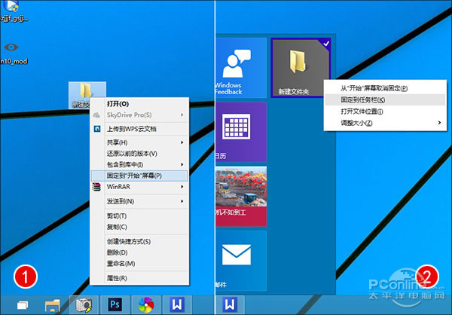452x315 pixels.
Task: Open the eye icon desktop shortcut
Action: point(11,47)
